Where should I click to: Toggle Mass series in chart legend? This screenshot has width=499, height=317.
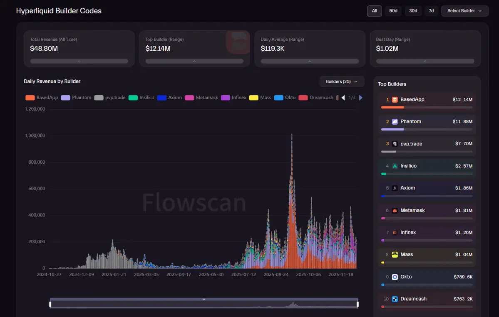260,98
